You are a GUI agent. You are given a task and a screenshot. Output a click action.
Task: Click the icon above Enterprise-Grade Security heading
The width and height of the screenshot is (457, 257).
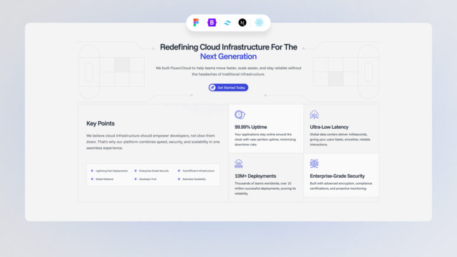(314, 164)
